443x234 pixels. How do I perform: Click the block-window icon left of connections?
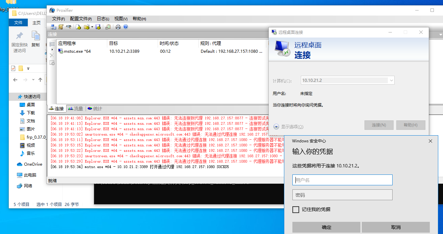click(x=52, y=63)
